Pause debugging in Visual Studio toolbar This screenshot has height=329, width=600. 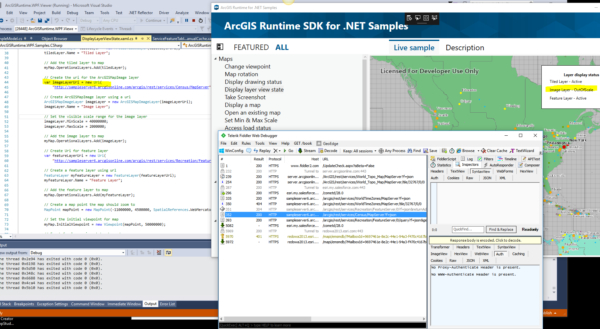(x=187, y=20)
